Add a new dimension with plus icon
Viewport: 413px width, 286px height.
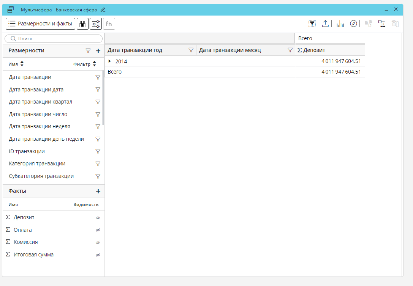pos(98,51)
